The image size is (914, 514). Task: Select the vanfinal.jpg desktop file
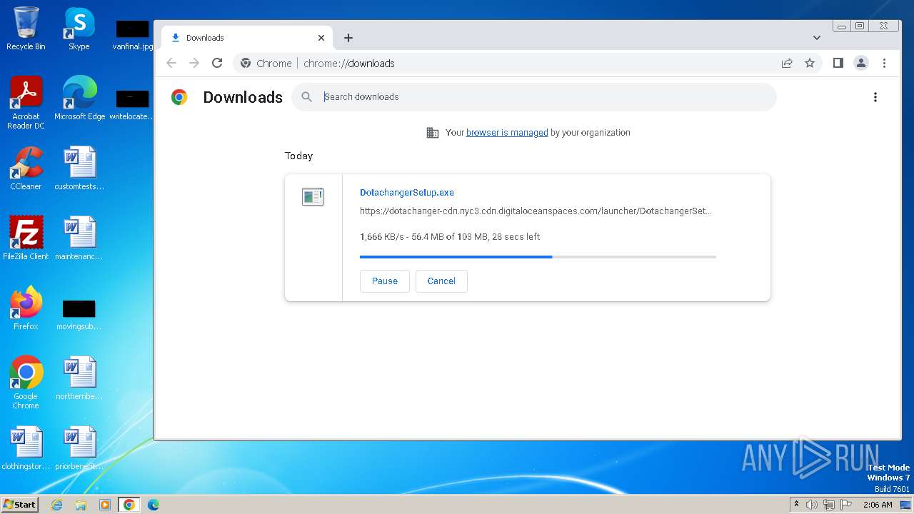(x=133, y=34)
